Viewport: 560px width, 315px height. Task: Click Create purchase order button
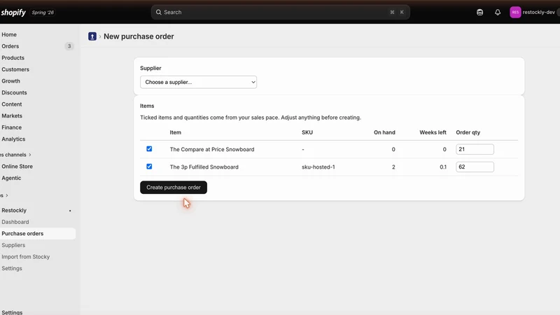coord(174,188)
